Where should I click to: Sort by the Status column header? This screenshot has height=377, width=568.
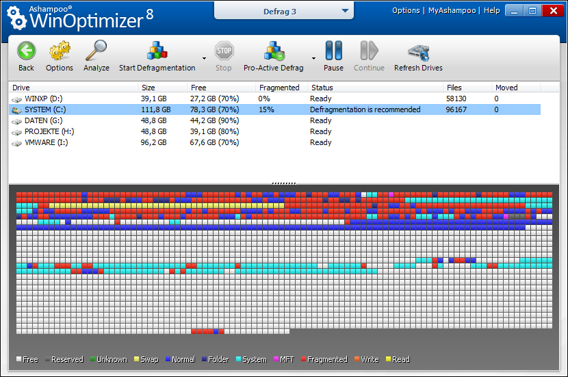click(x=375, y=88)
